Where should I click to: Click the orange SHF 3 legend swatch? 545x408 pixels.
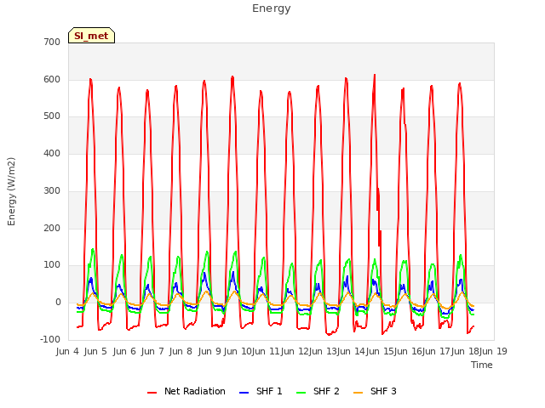click(358, 393)
